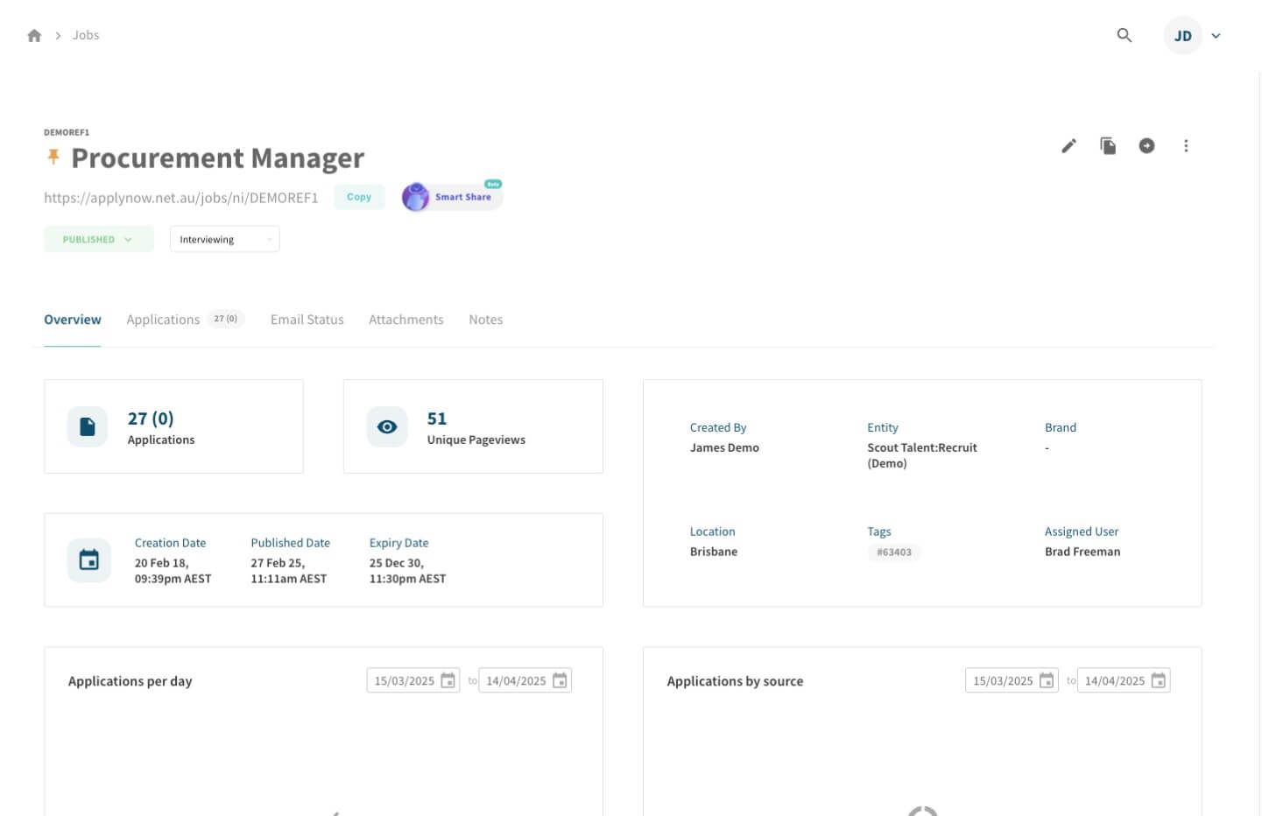Expand the PUBLISHED status dropdown
Image resolution: width=1262 pixels, height=816 pixels.
click(x=99, y=239)
